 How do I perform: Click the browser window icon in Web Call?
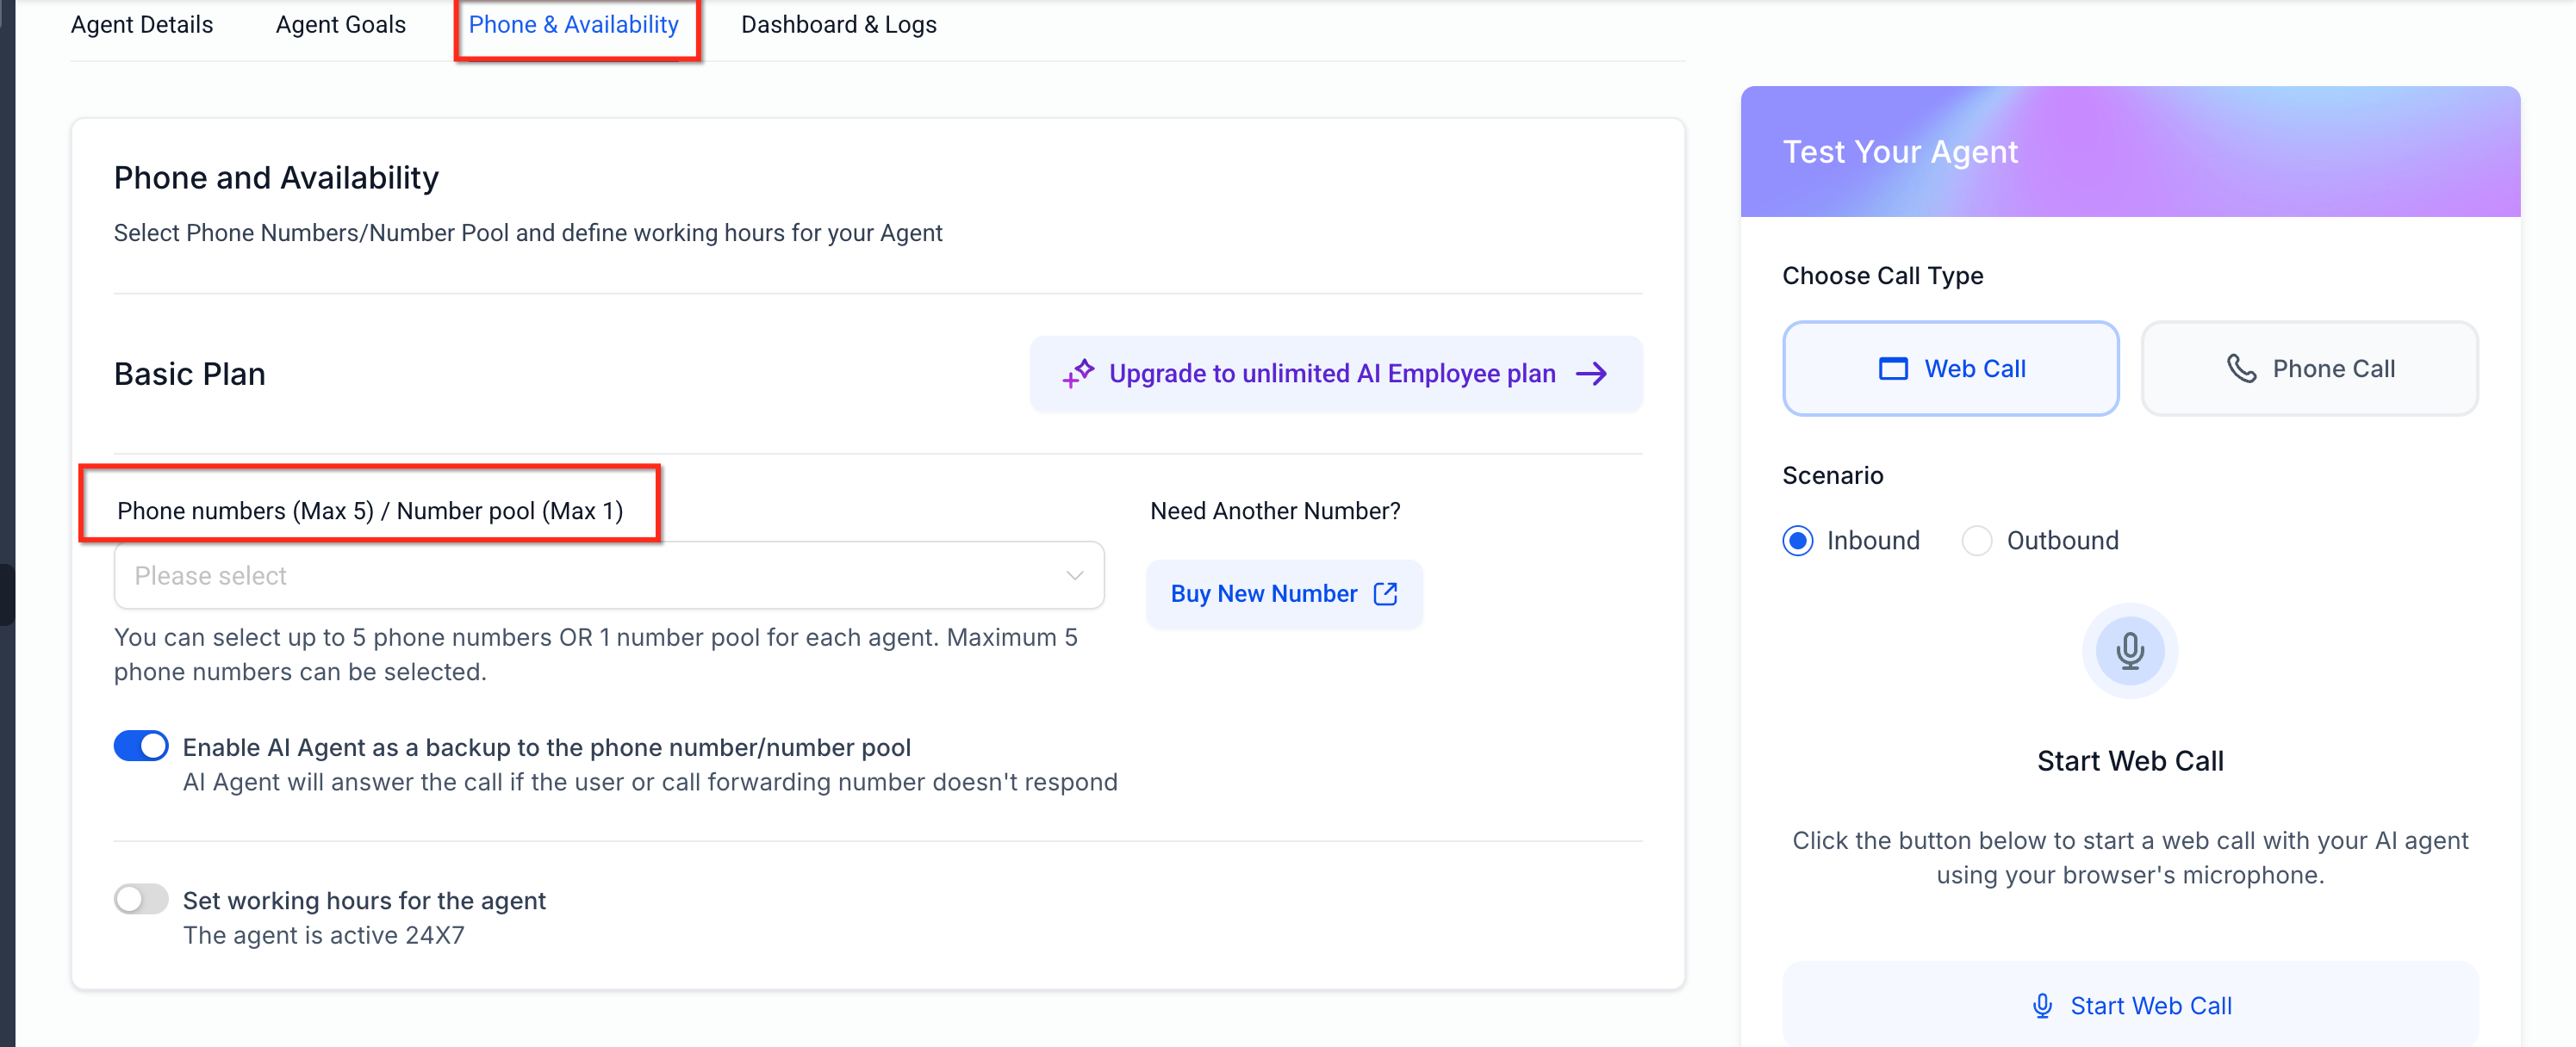(1892, 369)
